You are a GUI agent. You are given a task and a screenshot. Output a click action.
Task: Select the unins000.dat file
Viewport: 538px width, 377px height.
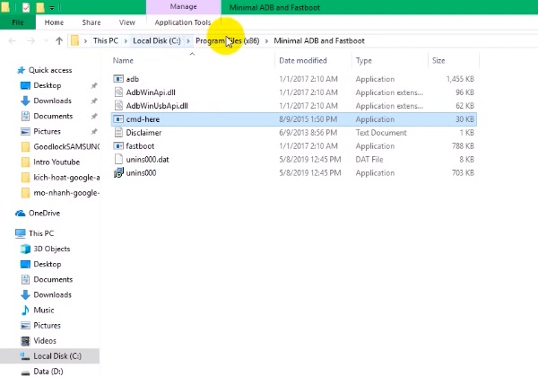point(148,159)
